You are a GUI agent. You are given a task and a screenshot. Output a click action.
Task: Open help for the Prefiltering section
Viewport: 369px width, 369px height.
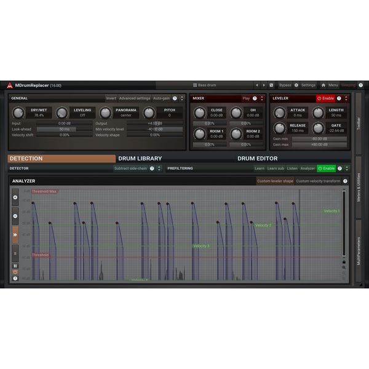coord(339,169)
